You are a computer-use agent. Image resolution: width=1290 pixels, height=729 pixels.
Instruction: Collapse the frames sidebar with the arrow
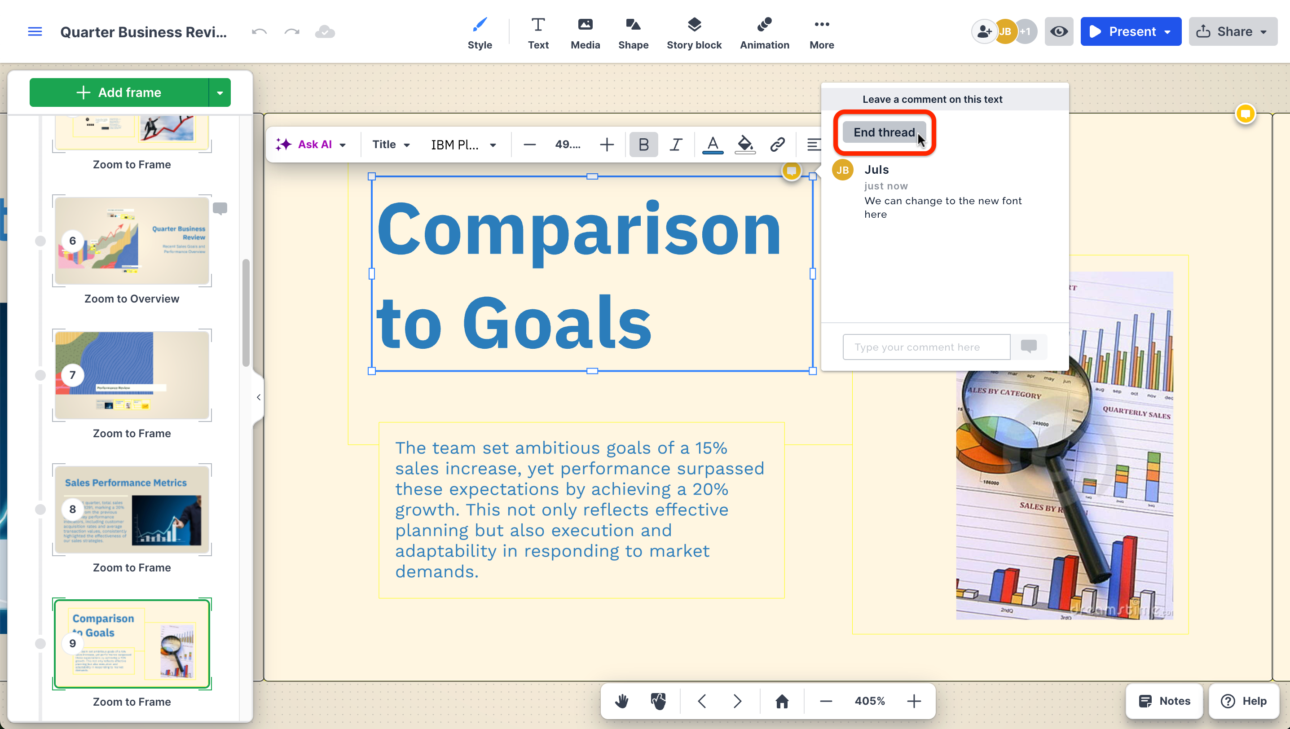[x=258, y=397]
